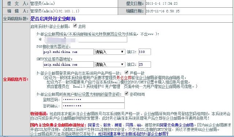Open the 阿里云 mailbox application link
The image size is (234, 137).
(x=94, y=125)
